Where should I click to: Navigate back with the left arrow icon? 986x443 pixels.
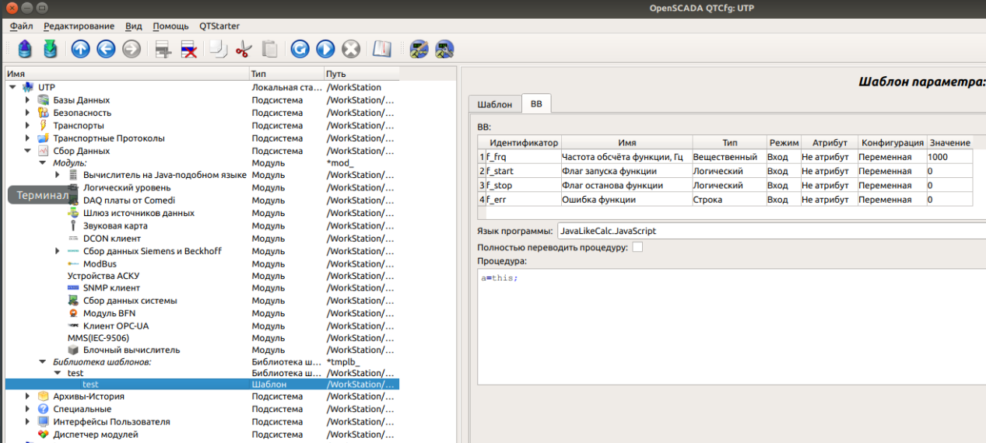coord(106,49)
